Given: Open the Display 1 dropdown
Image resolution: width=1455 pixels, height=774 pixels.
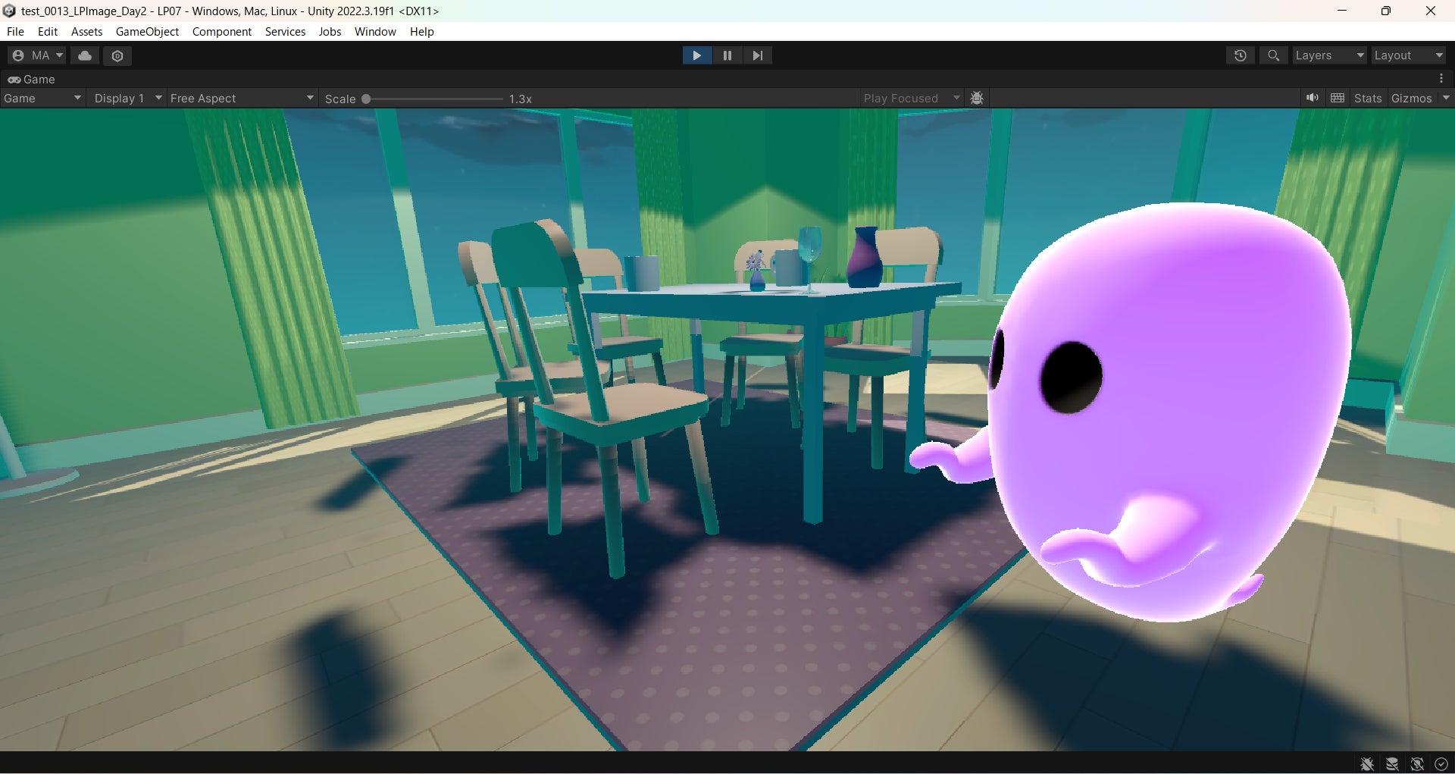Looking at the screenshot, I should 127,98.
